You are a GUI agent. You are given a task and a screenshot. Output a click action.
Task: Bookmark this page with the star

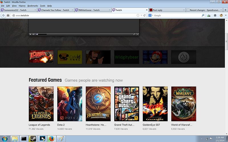tap(138, 15)
